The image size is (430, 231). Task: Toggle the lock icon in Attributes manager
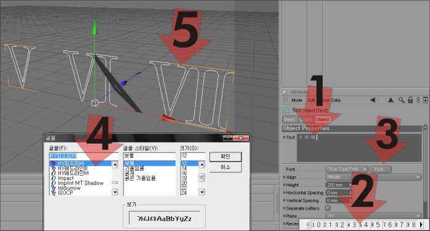(x=410, y=100)
